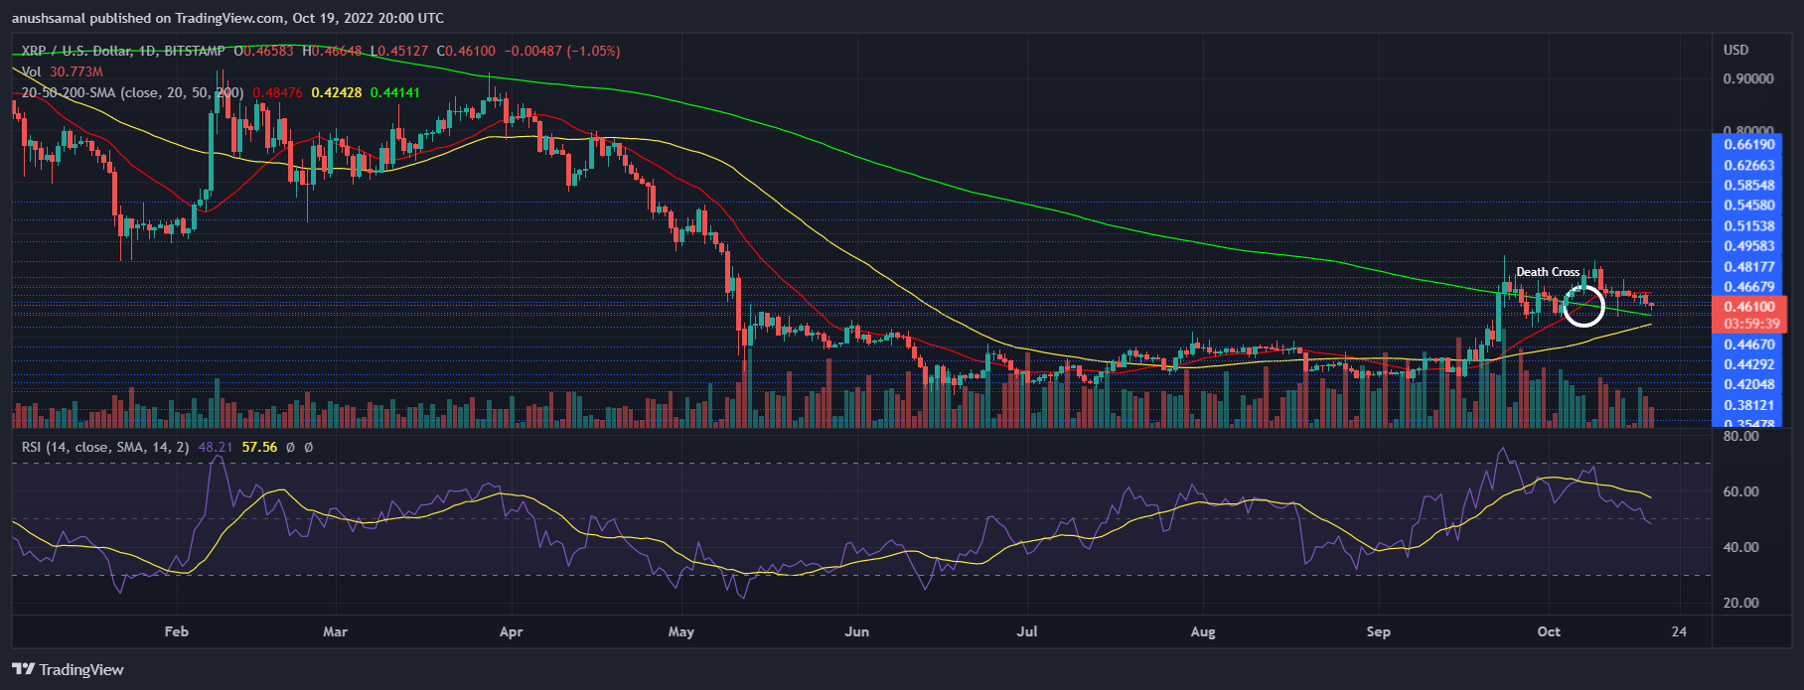
Task: Select the 0.44292 price level label
Action: (1749, 364)
